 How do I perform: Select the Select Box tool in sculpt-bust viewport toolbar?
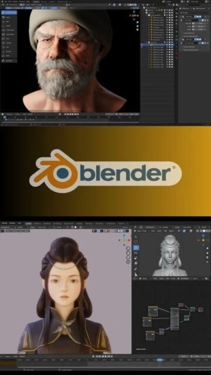coord(136,237)
